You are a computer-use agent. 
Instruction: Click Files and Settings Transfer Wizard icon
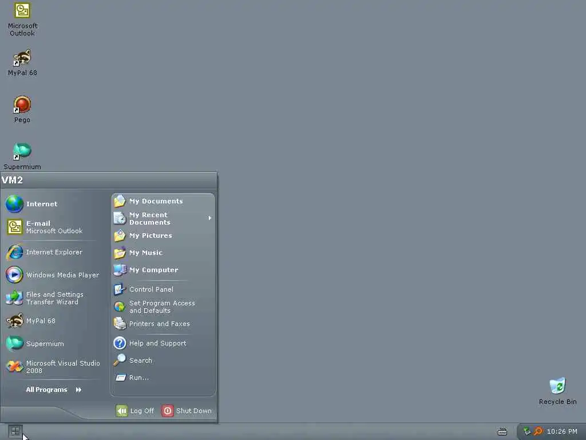pos(14,298)
